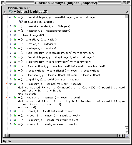Click method icon of rect, rect row

click(15, 111)
